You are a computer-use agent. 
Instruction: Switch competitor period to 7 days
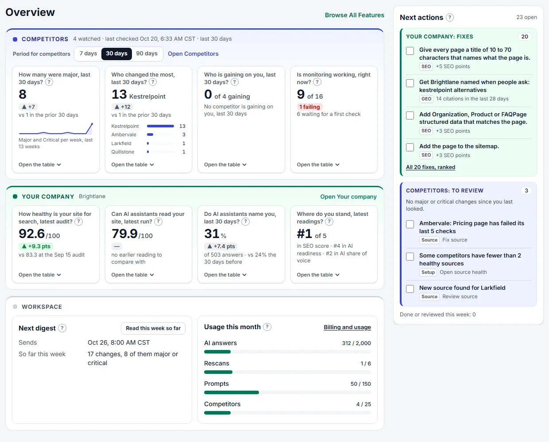click(88, 54)
